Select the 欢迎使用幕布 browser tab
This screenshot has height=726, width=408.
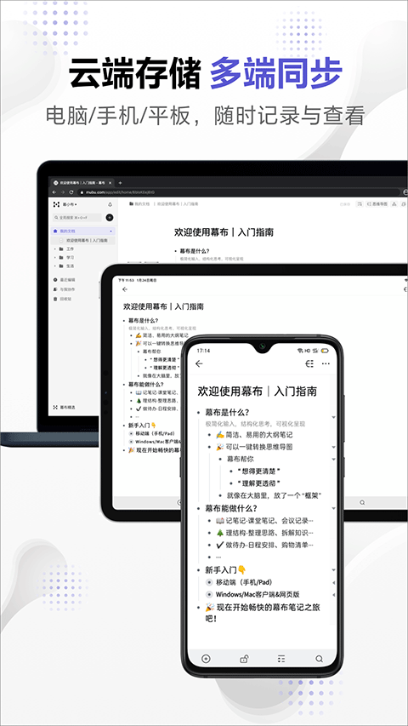click(x=81, y=183)
